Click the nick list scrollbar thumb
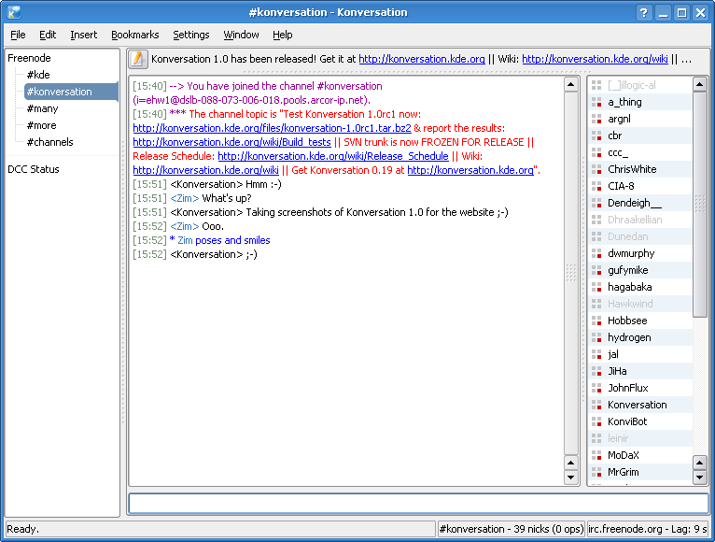Viewport: 715px width, 542px height. 700,204
